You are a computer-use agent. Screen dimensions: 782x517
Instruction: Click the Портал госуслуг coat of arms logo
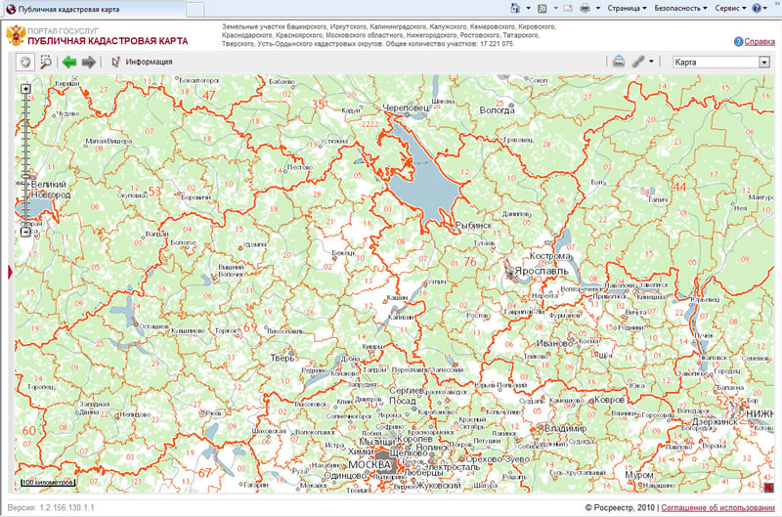coord(16,36)
